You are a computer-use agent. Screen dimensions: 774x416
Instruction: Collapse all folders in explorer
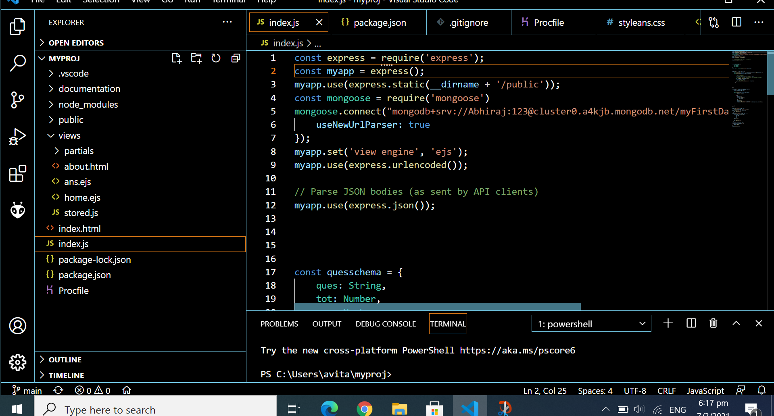pos(236,58)
